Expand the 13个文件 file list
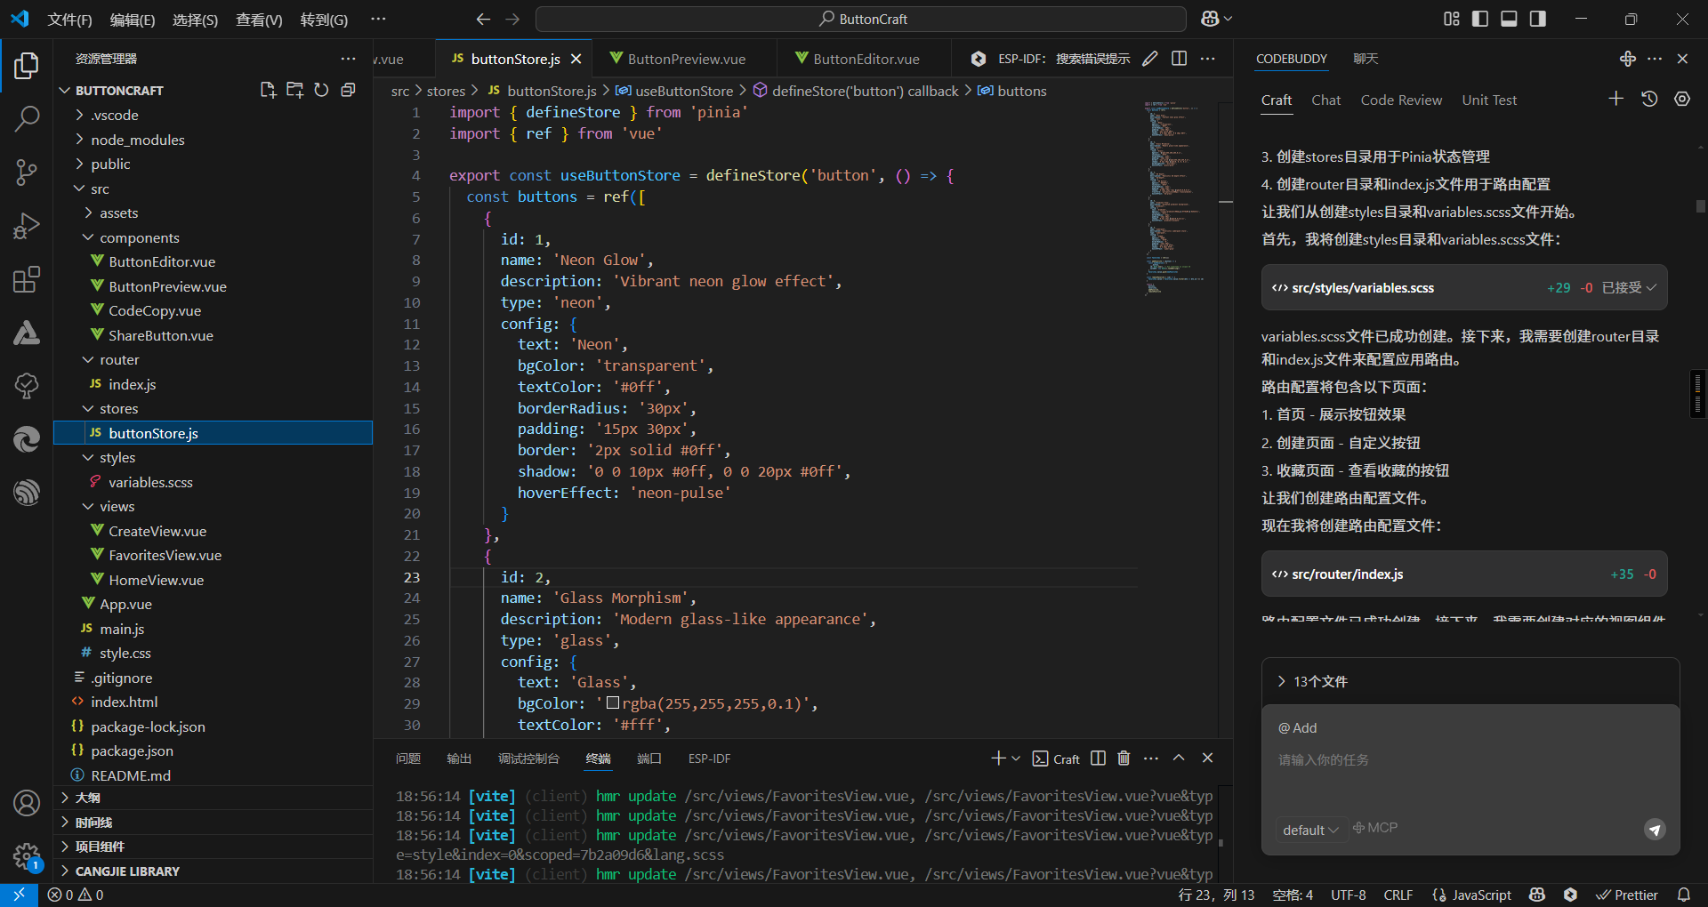This screenshot has width=1708, height=907. 1313,681
